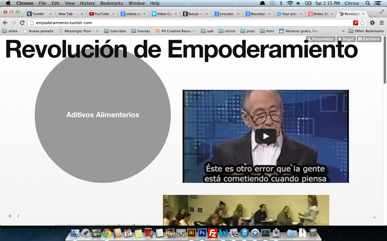
Task: Click the browser forward arrow
Action: (14, 23)
